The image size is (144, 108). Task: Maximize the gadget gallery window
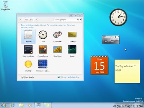76,16
